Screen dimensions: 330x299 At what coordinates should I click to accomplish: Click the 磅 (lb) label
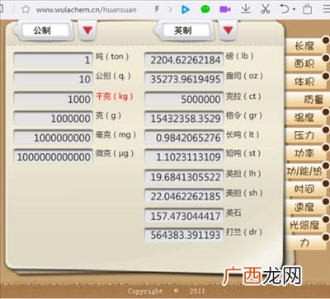pyautogui.click(x=240, y=56)
